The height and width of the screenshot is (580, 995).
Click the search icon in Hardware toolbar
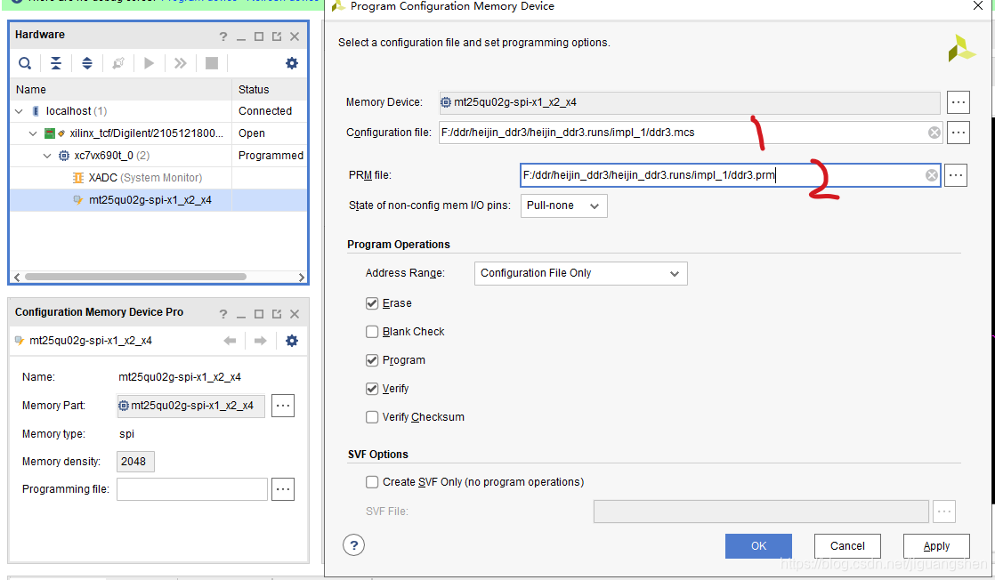click(x=25, y=63)
